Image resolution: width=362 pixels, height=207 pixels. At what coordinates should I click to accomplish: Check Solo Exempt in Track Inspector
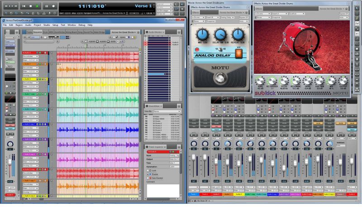pyautogui.click(x=148, y=178)
